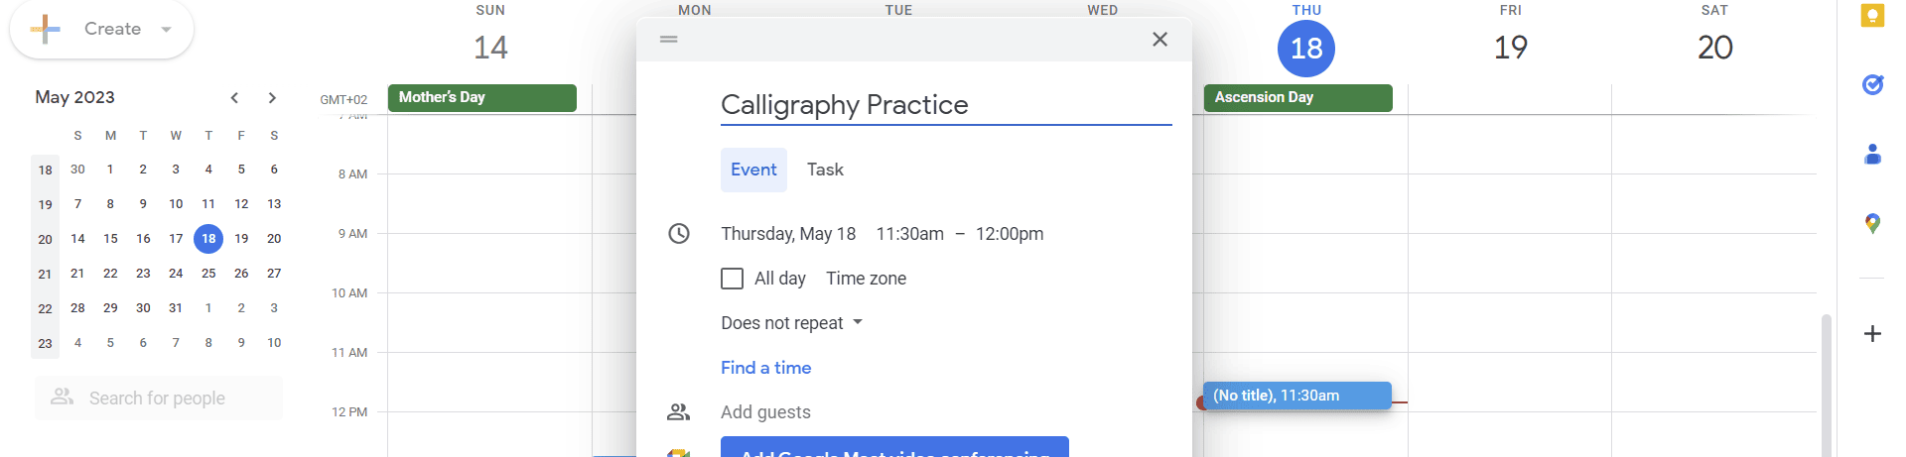Switch to the Task tab
Viewport: 1906px width, 457px height.
coord(825,170)
